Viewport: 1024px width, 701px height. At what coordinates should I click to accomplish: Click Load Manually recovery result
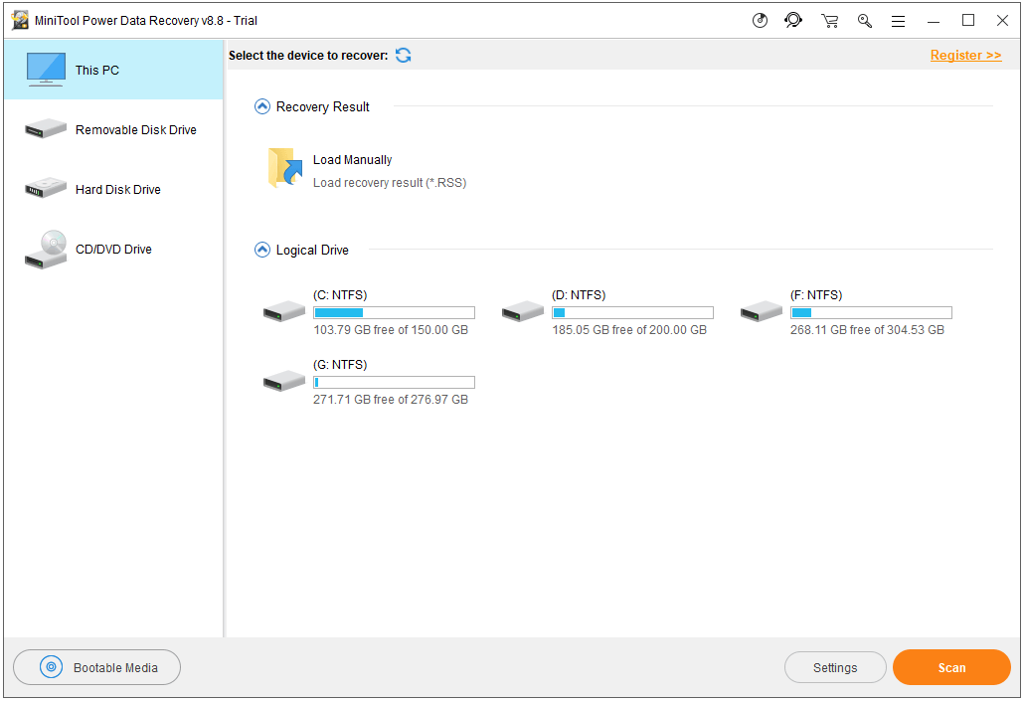pos(352,160)
